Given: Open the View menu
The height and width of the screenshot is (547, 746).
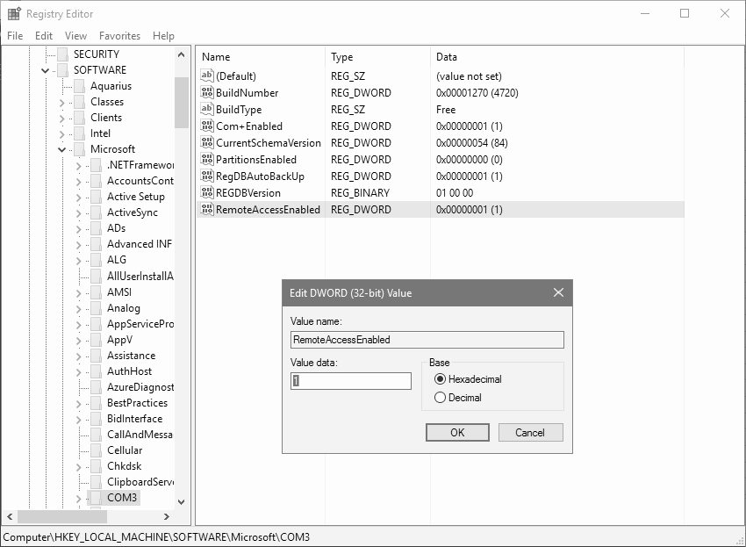Looking at the screenshot, I should point(75,36).
